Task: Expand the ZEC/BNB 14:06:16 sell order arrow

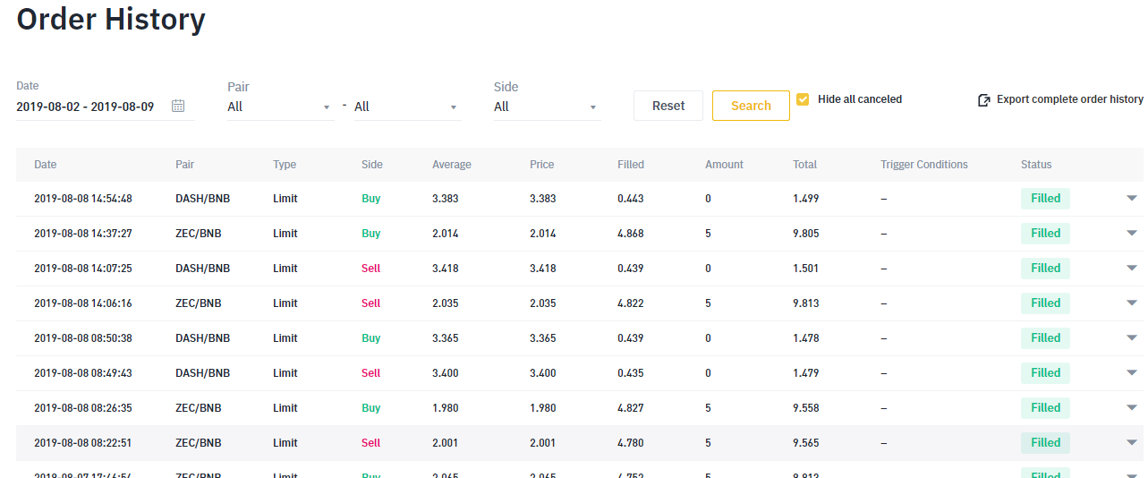Action: [1132, 303]
